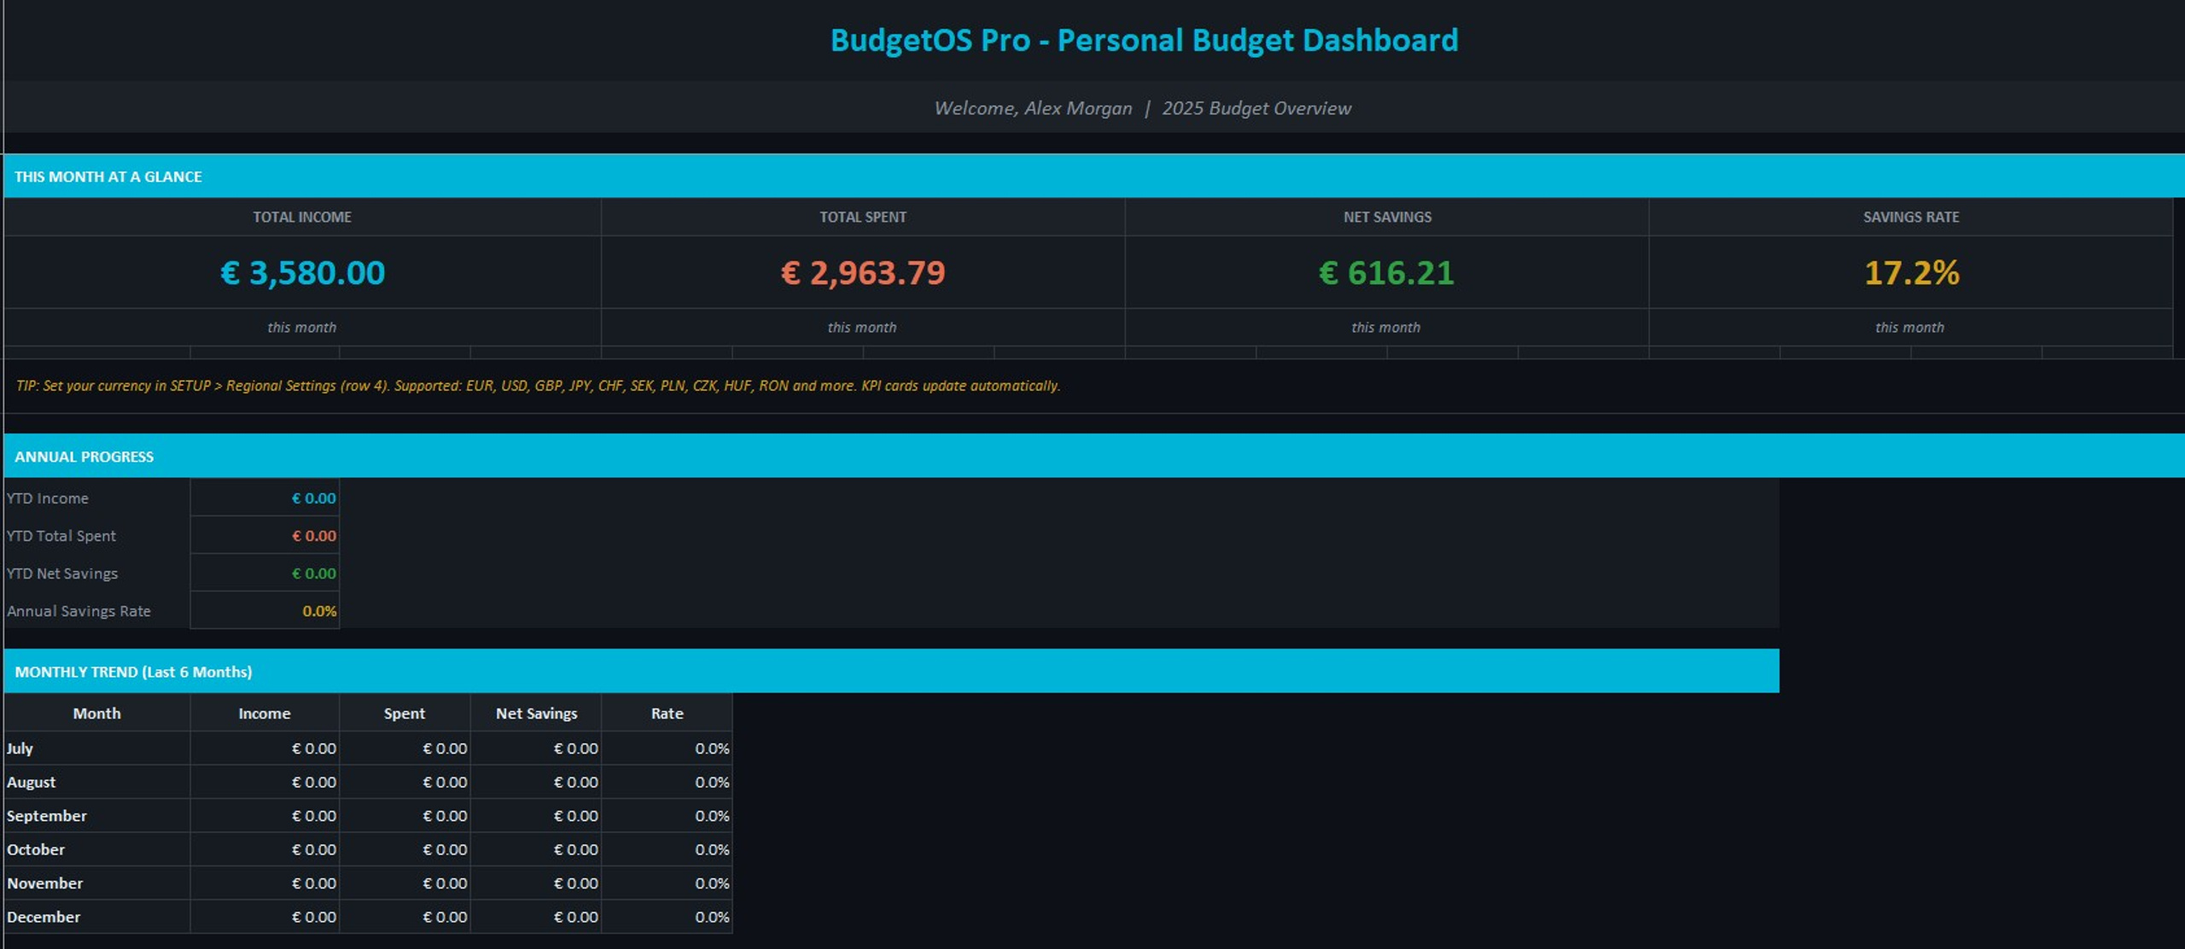Select the € 2,963.79 spent value
The image size is (2185, 949).
point(863,272)
